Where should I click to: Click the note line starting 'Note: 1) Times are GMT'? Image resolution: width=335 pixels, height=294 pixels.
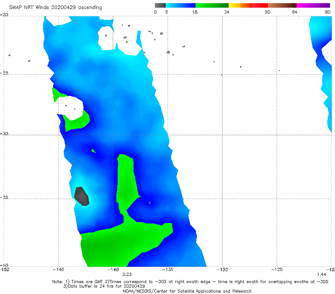tap(190, 282)
